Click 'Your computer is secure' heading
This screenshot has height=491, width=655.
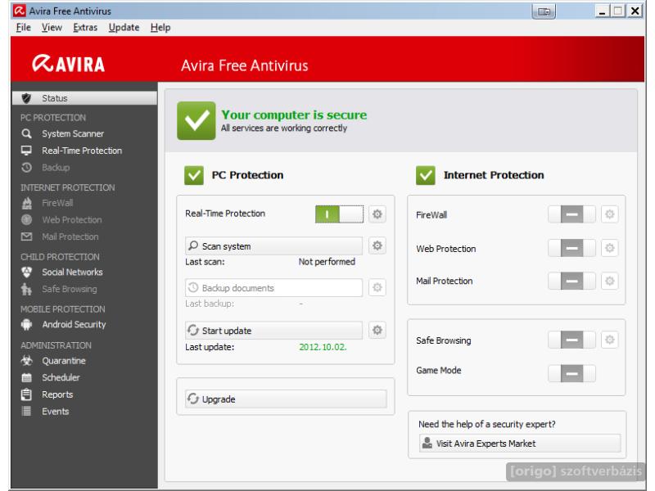click(x=294, y=115)
